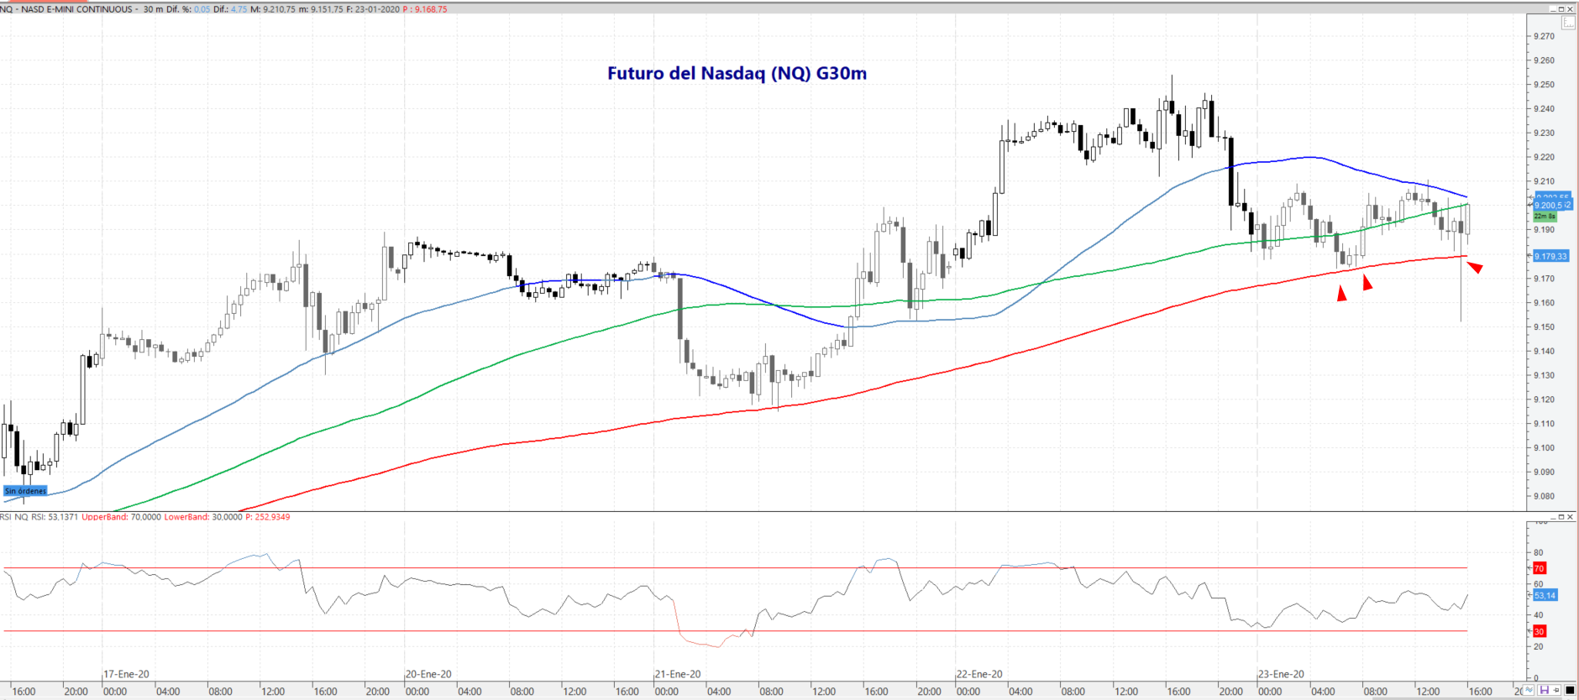1579x700 pixels.
Task: Click the 'LowerBand: 30,0000' readout
Action: coord(203,517)
